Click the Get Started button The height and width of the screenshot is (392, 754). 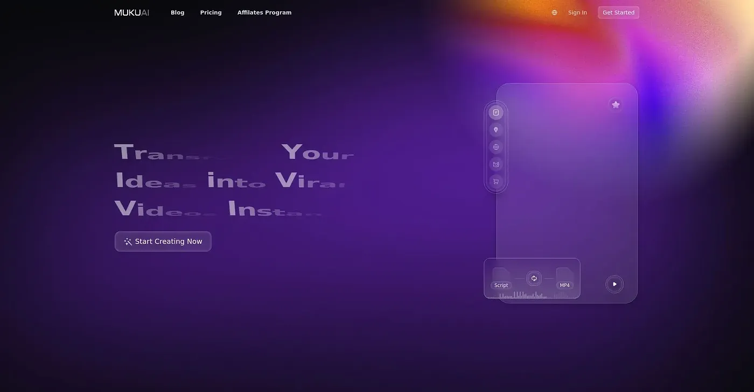[618, 12]
